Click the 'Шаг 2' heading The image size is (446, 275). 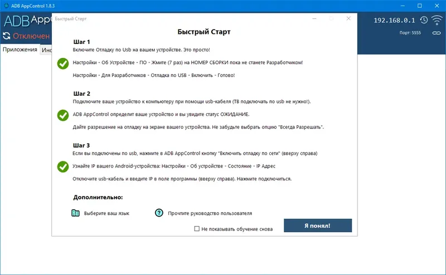pyautogui.click(x=81, y=94)
